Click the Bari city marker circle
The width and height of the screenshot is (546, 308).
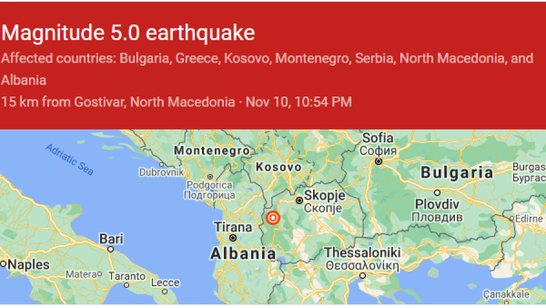tap(110, 250)
